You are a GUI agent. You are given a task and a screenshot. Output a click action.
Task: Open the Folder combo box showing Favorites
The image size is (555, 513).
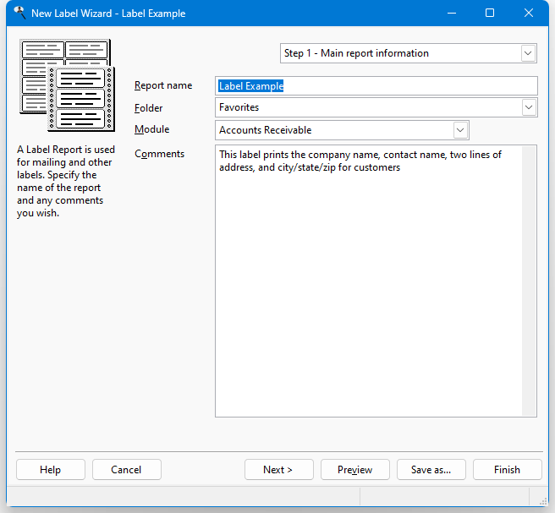pos(376,107)
